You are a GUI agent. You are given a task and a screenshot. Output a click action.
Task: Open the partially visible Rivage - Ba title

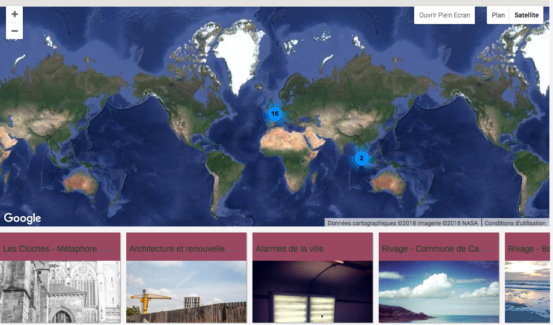point(528,249)
